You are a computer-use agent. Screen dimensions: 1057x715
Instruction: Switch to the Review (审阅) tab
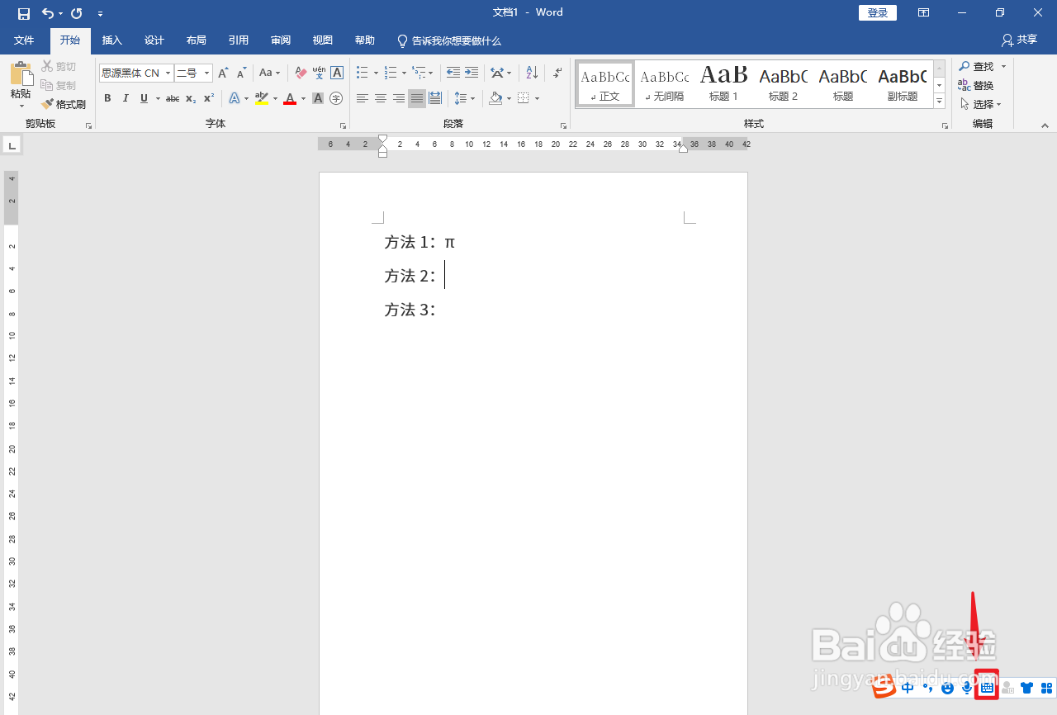tap(281, 40)
